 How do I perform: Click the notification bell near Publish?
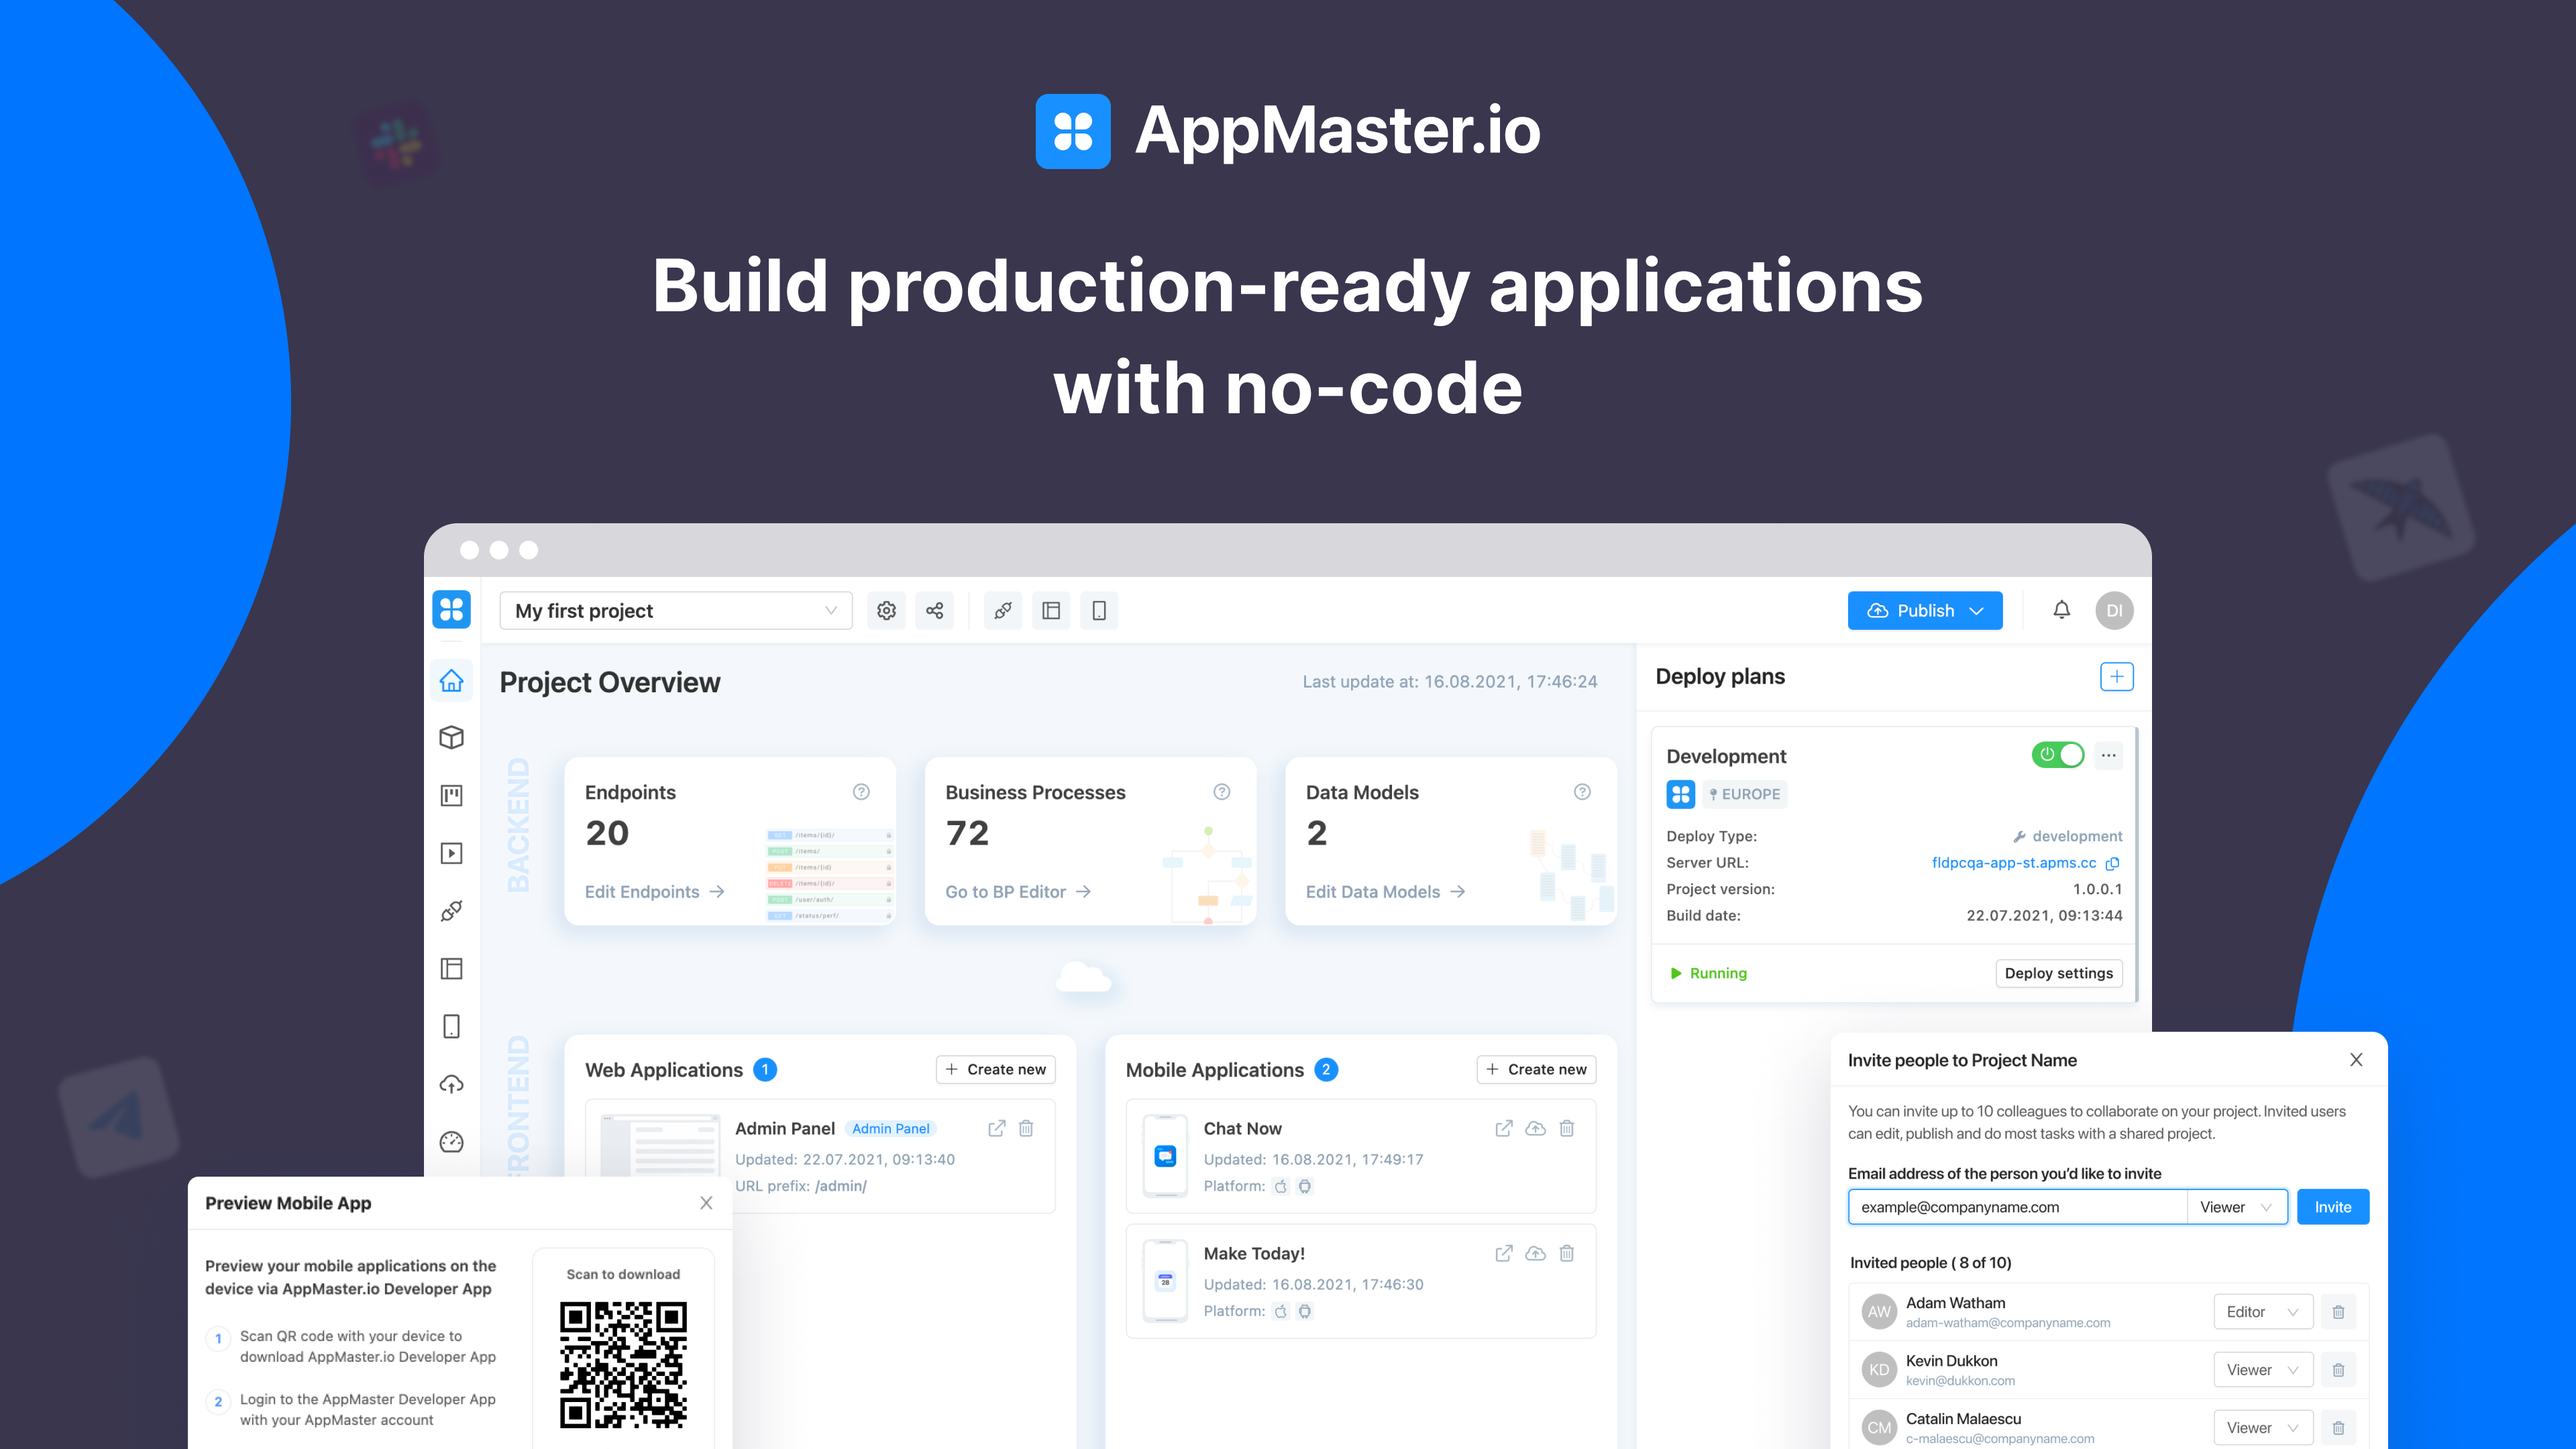point(2062,610)
